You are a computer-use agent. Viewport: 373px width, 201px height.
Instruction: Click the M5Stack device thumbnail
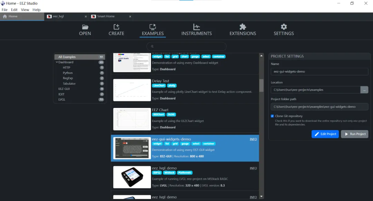132,177
